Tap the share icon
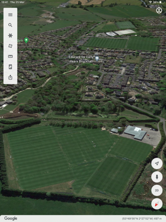The image size is (166, 222). click(10, 77)
